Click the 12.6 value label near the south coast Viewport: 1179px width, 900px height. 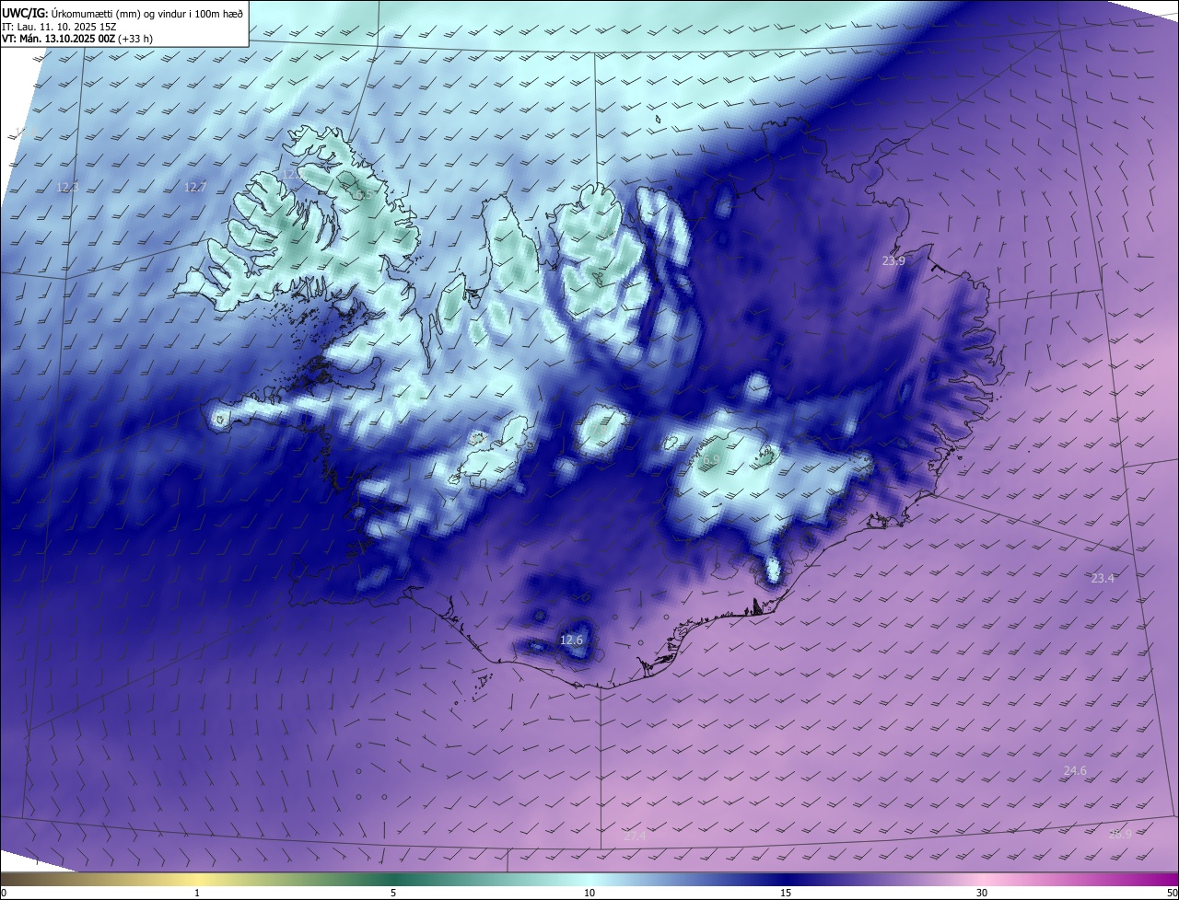pos(572,640)
